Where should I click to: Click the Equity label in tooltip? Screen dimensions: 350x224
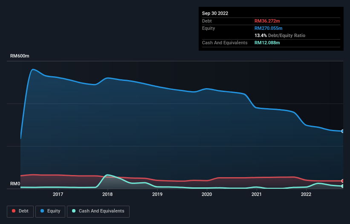208,28
